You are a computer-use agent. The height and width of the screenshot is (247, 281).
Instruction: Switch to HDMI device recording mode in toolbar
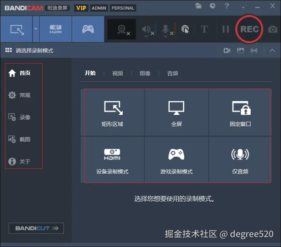[x=56, y=29]
